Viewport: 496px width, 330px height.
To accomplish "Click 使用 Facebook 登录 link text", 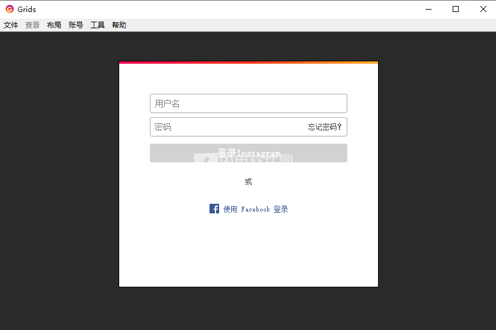I will (256, 209).
